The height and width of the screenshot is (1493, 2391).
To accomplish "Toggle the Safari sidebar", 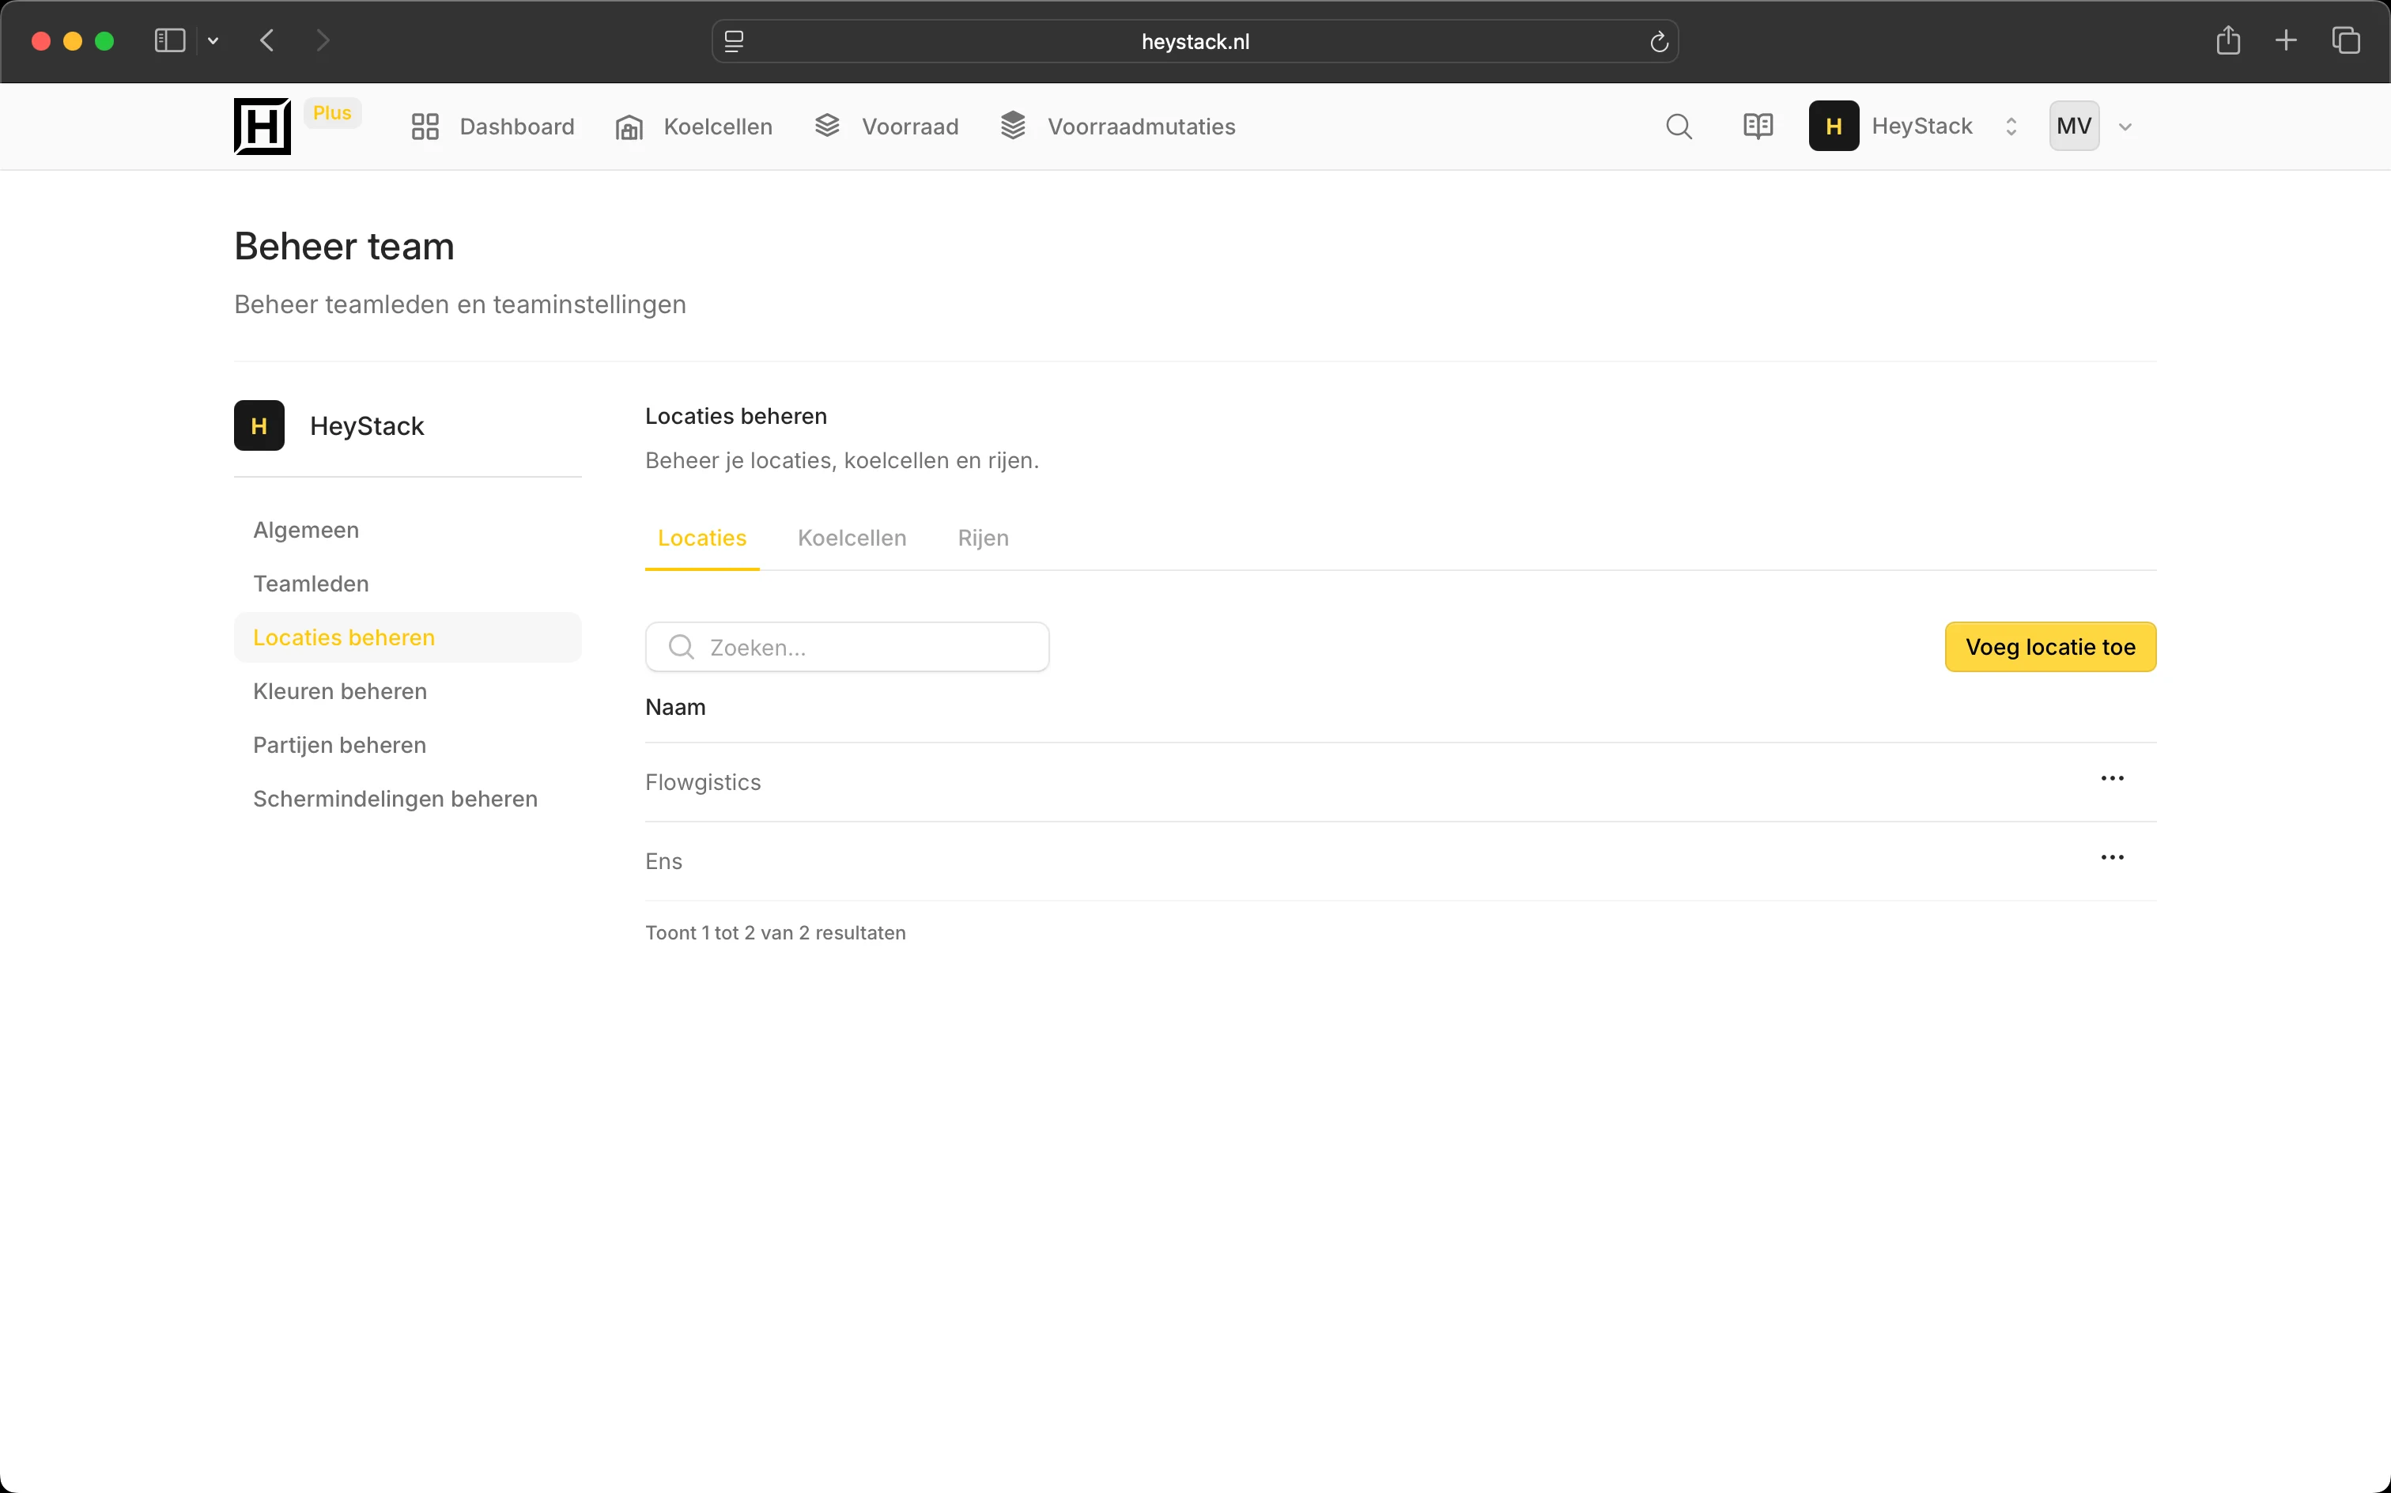I will click(170, 40).
